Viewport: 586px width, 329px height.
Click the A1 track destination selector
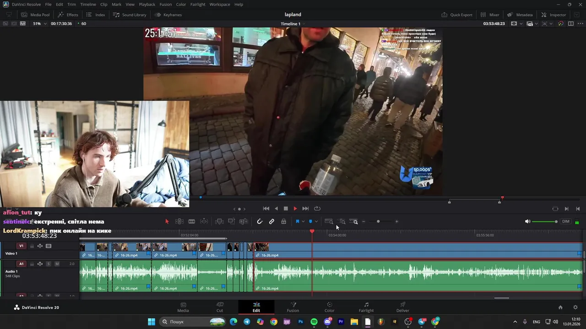tap(21, 264)
